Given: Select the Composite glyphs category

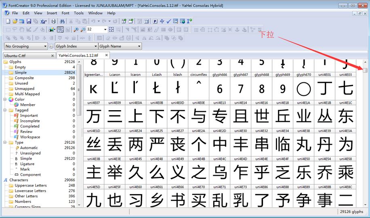Looking at the screenshot, I should click(24, 78).
